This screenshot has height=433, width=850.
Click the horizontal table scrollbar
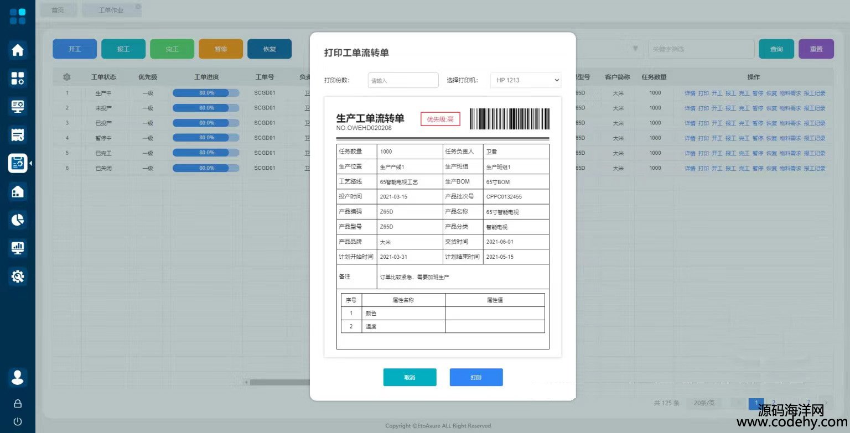click(279, 382)
